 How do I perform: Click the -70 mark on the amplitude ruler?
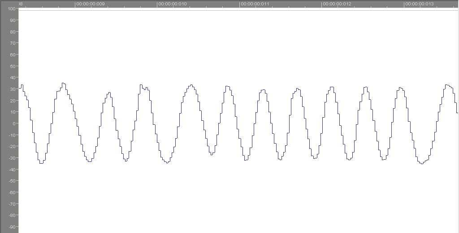tap(13, 204)
